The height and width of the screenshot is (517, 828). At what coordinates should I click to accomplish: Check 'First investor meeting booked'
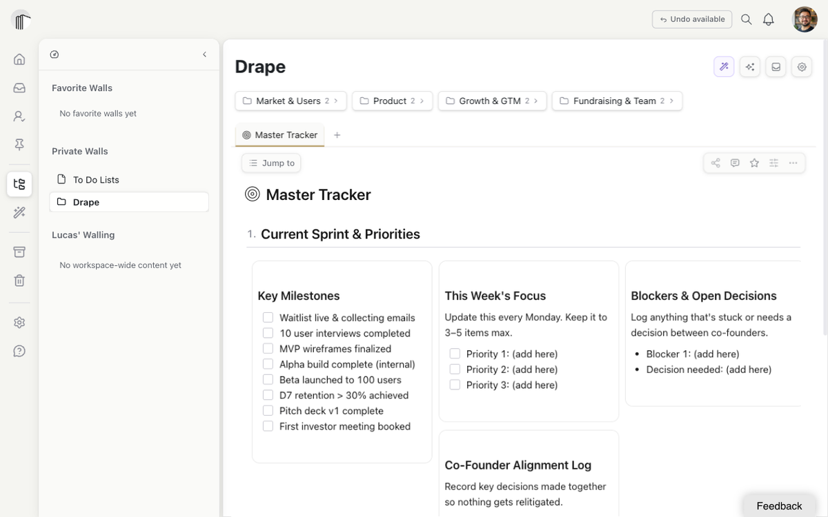268,426
